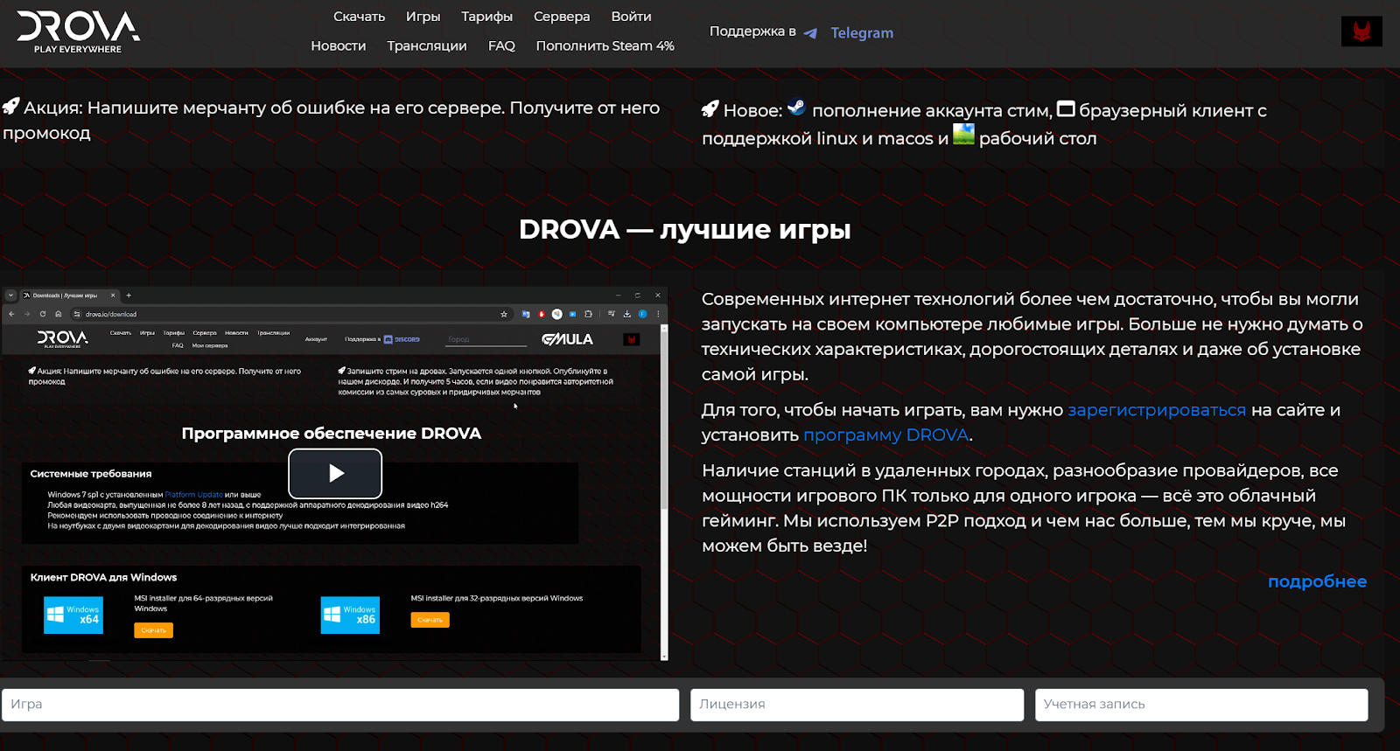Follow the зарегистрироваться link
The image size is (1400, 751).
pyautogui.click(x=1156, y=410)
